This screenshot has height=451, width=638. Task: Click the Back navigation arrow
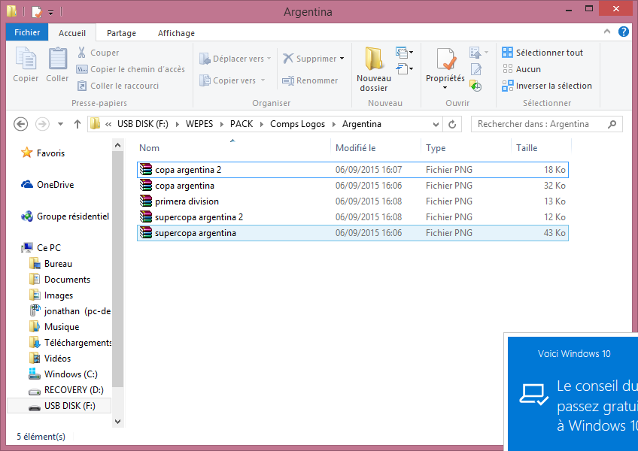[21, 124]
